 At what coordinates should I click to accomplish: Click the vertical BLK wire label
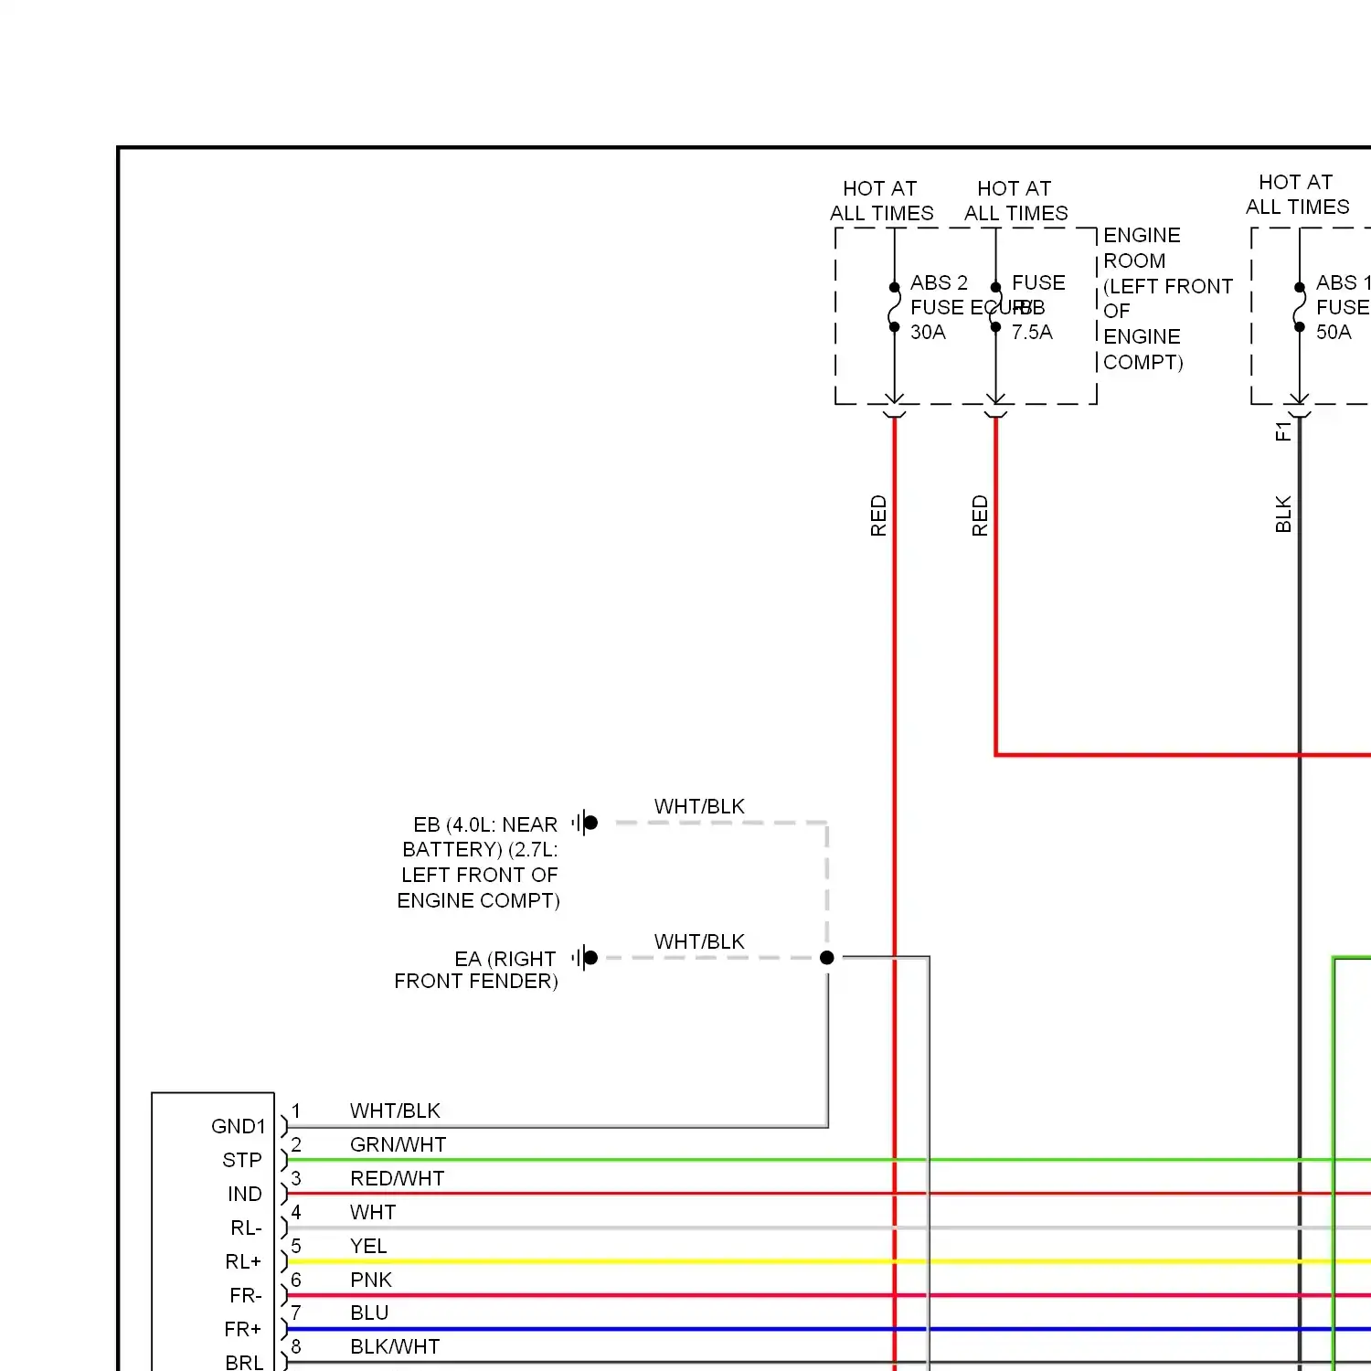point(1283,515)
